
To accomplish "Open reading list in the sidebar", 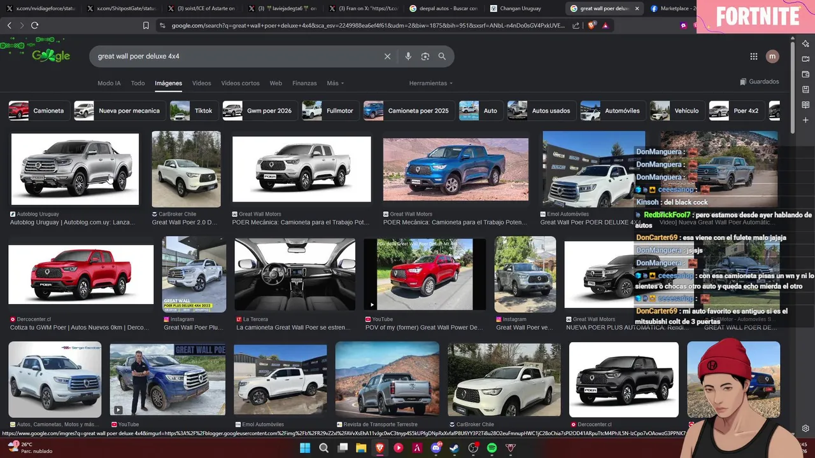I will (805, 104).
